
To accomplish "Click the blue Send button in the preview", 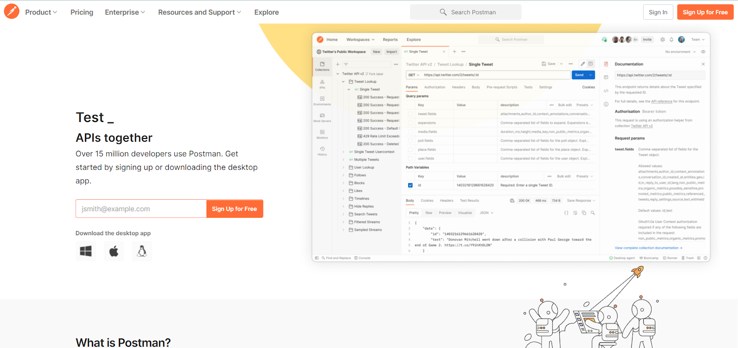I will pyautogui.click(x=583, y=75).
